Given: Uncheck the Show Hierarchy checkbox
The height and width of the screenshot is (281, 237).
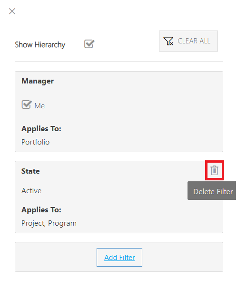Looking at the screenshot, I should (89, 44).
